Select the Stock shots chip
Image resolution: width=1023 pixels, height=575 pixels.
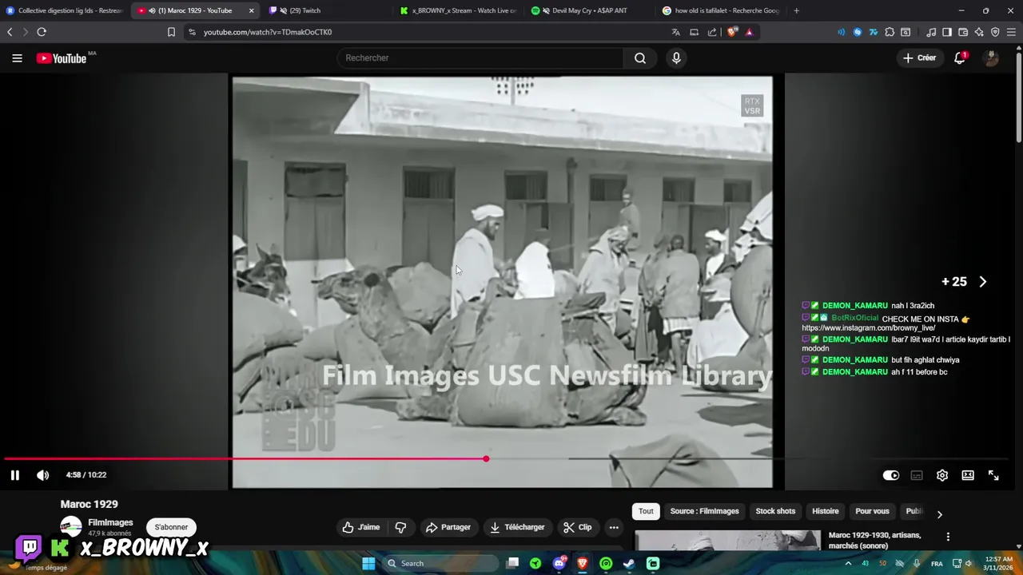coord(775,511)
